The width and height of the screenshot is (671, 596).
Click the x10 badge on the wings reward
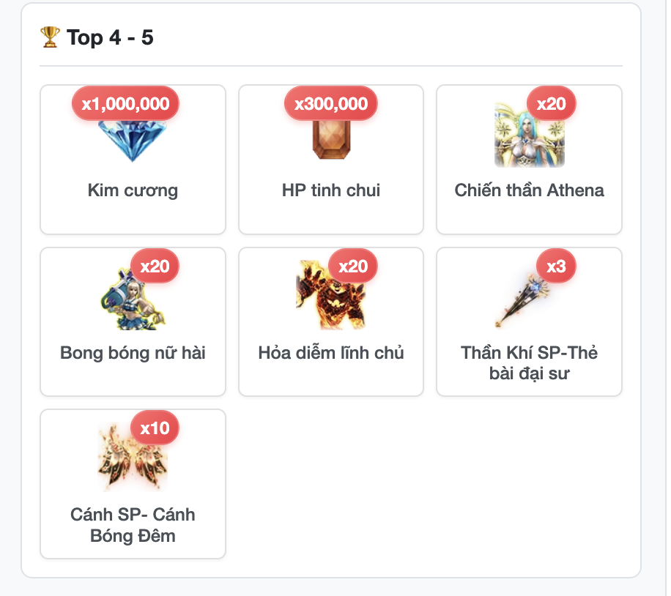click(x=155, y=428)
